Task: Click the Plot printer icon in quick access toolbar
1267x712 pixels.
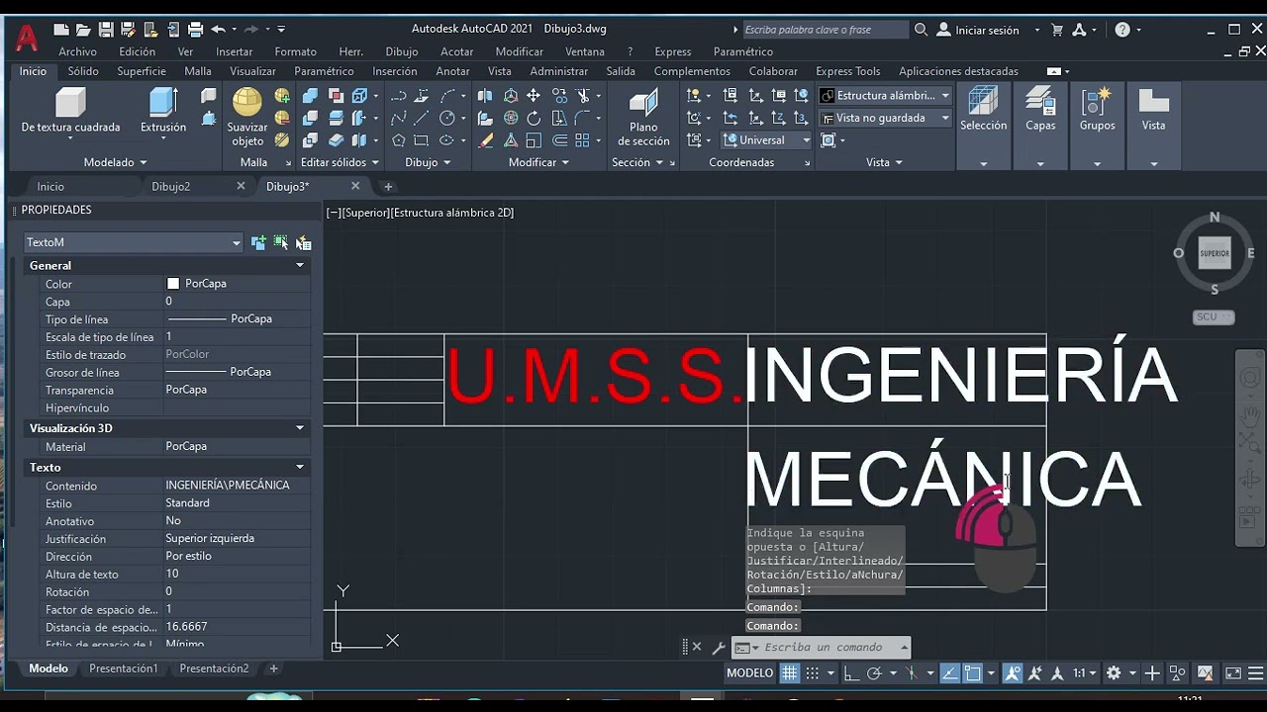Action: 195,30
